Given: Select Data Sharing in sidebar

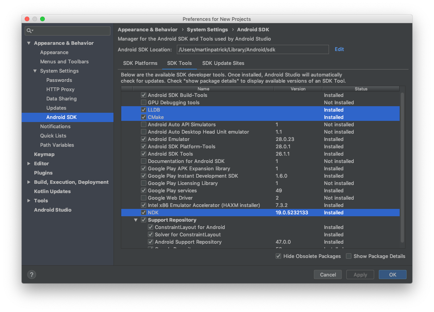Looking at the screenshot, I should point(61,98).
